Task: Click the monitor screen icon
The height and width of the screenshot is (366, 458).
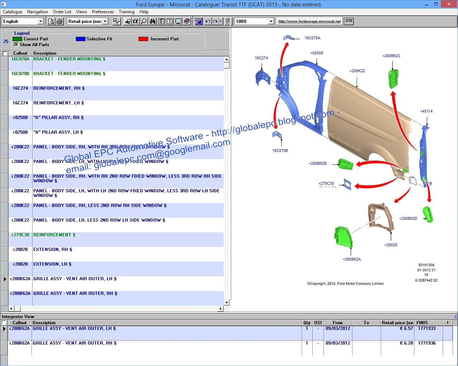Action: (x=178, y=21)
